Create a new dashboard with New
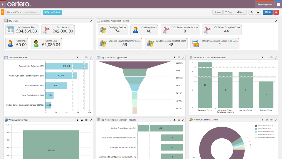 pyautogui.click(x=217, y=12)
